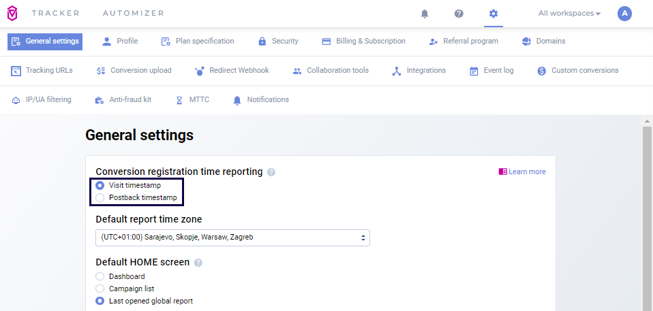Show help tooltip for Default HOME screen
The width and height of the screenshot is (653, 311).
coord(198,263)
